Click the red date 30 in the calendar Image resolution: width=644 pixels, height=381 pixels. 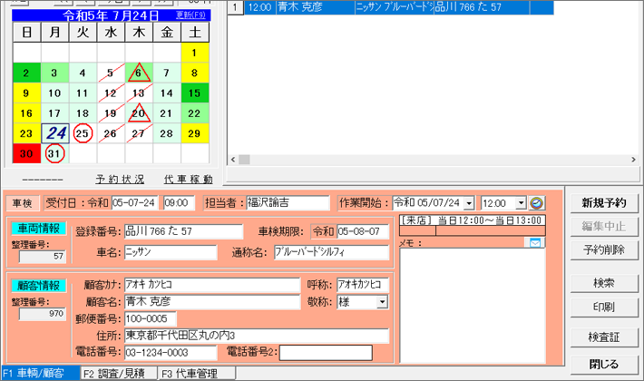point(26,153)
